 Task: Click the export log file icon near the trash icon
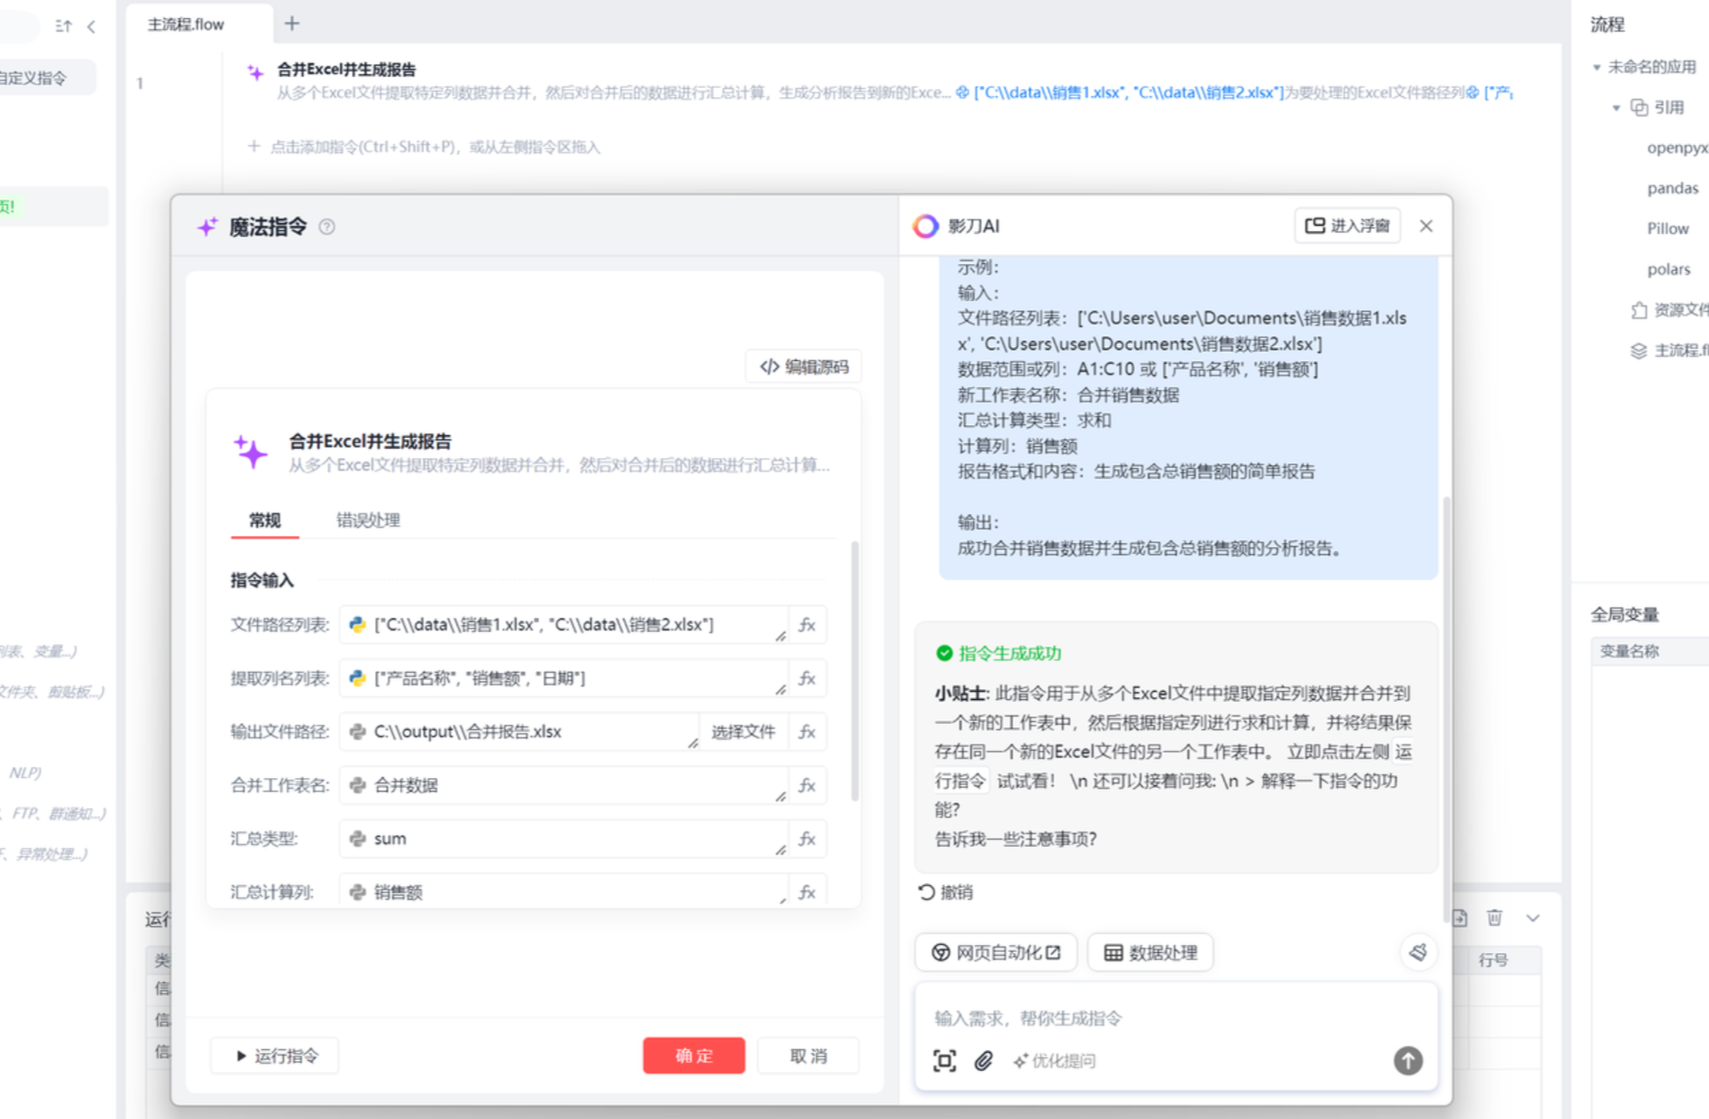(1460, 918)
